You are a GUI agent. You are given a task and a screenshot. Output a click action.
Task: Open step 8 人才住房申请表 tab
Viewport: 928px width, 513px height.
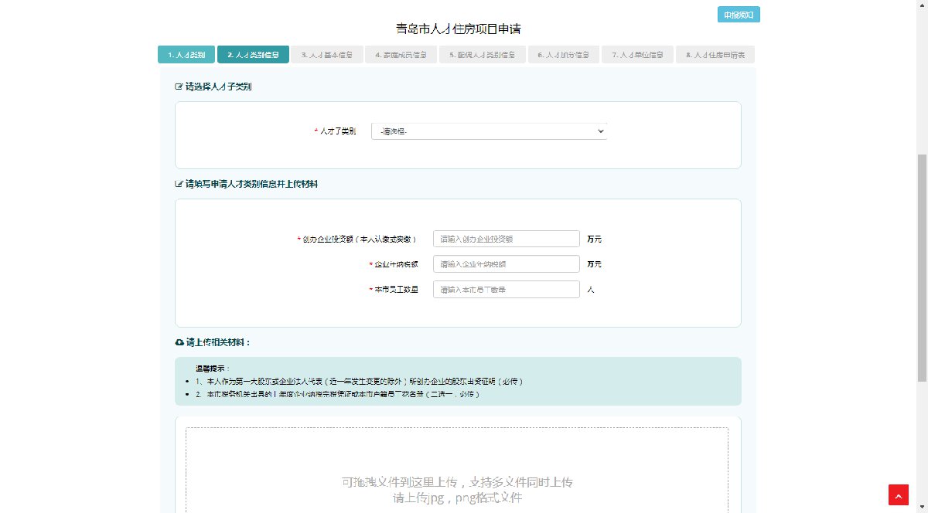715,55
